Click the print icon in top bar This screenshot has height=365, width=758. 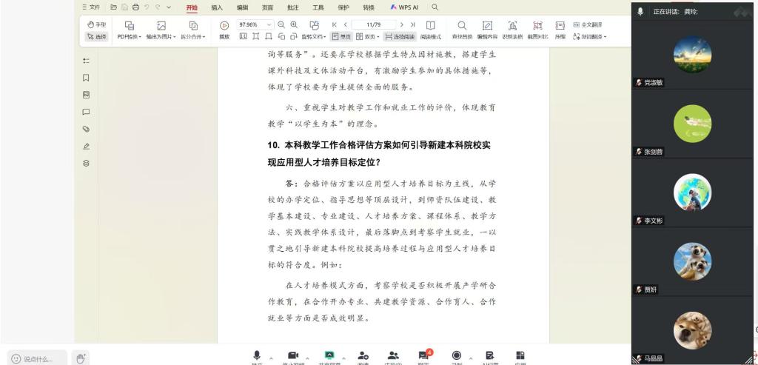(x=135, y=7)
